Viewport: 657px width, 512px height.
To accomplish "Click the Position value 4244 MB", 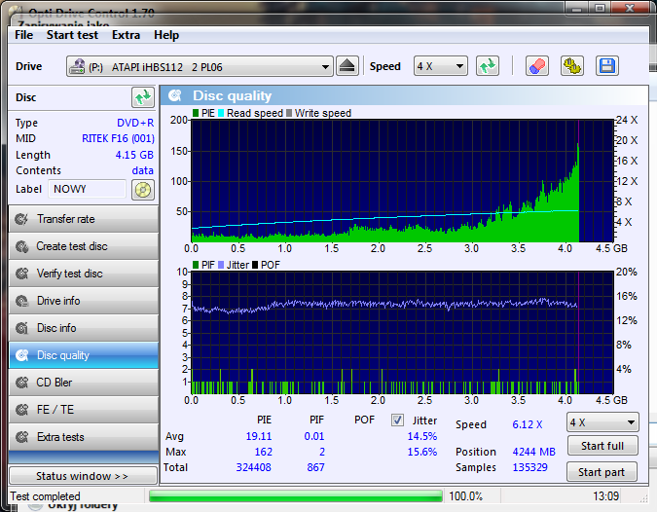I will [533, 452].
